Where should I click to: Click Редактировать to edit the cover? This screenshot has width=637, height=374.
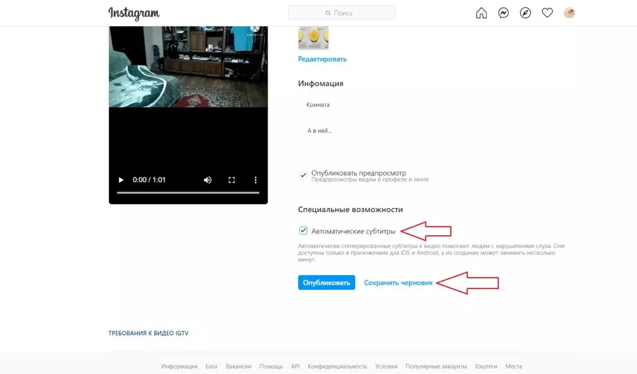(x=322, y=59)
